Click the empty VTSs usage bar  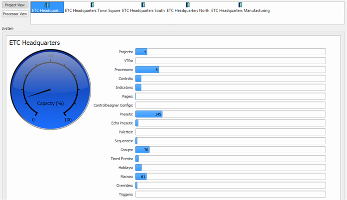[x=231, y=61]
